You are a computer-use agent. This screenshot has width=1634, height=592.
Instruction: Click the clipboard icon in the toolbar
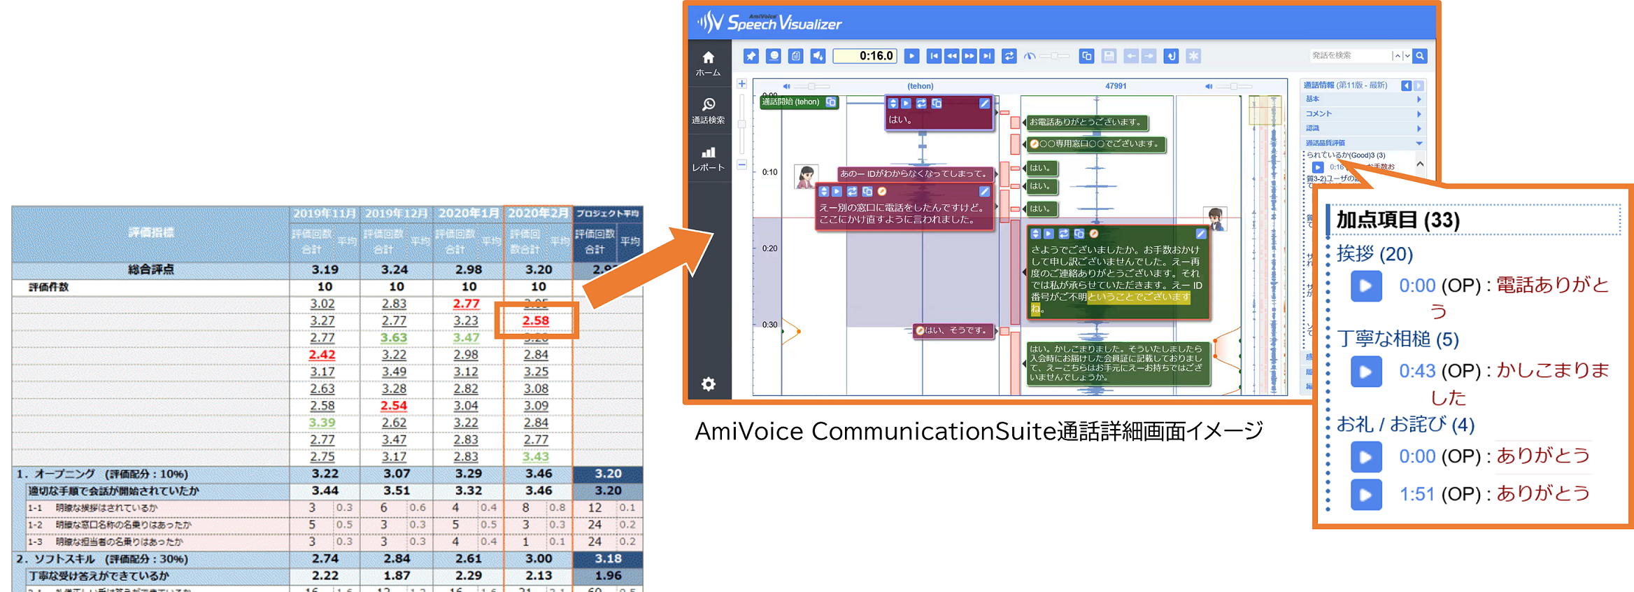(x=795, y=56)
